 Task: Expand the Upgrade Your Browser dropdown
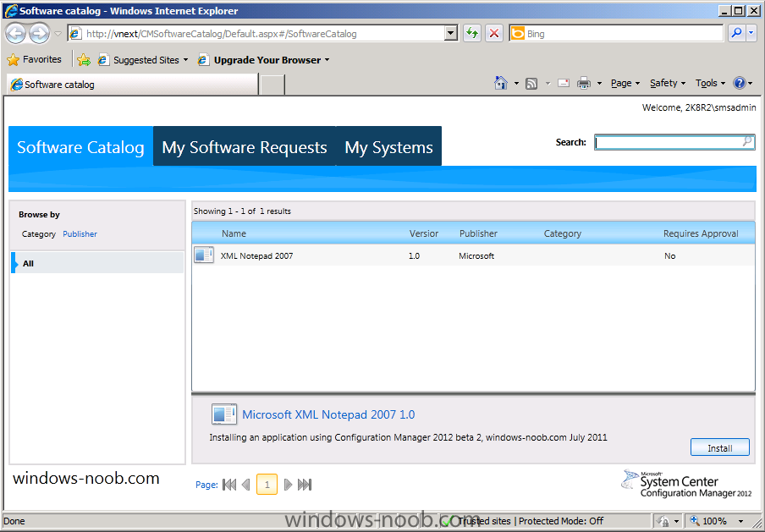click(327, 60)
